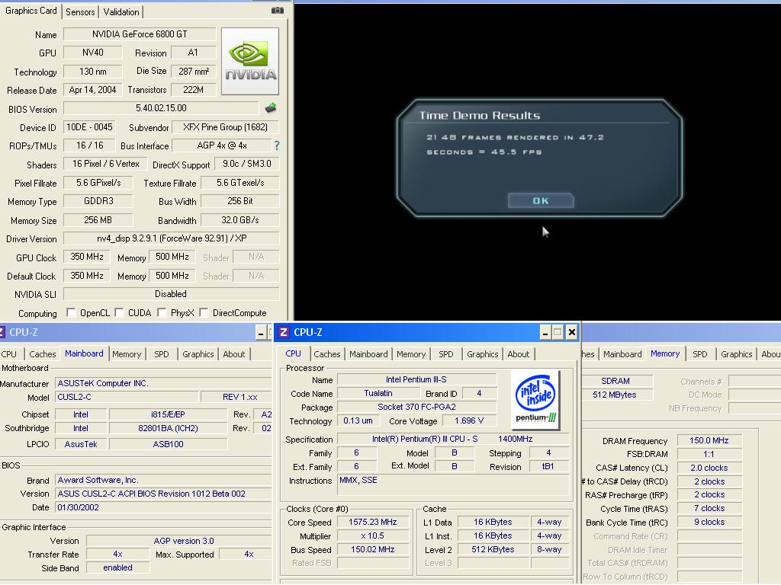Click the BIOS save chip icon
This screenshot has height=585, width=781.
[271, 108]
